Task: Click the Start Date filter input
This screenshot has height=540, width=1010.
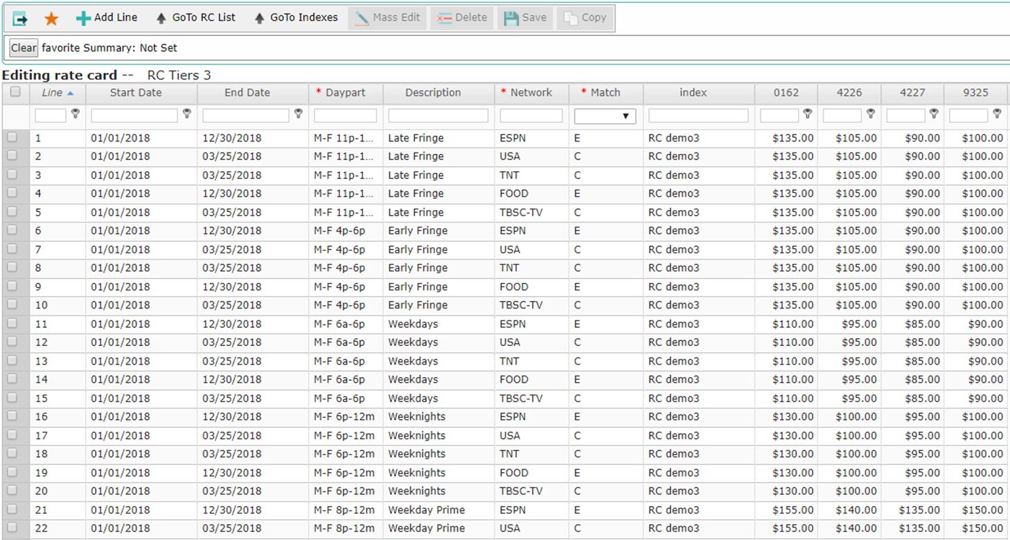Action: coord(134,116)
